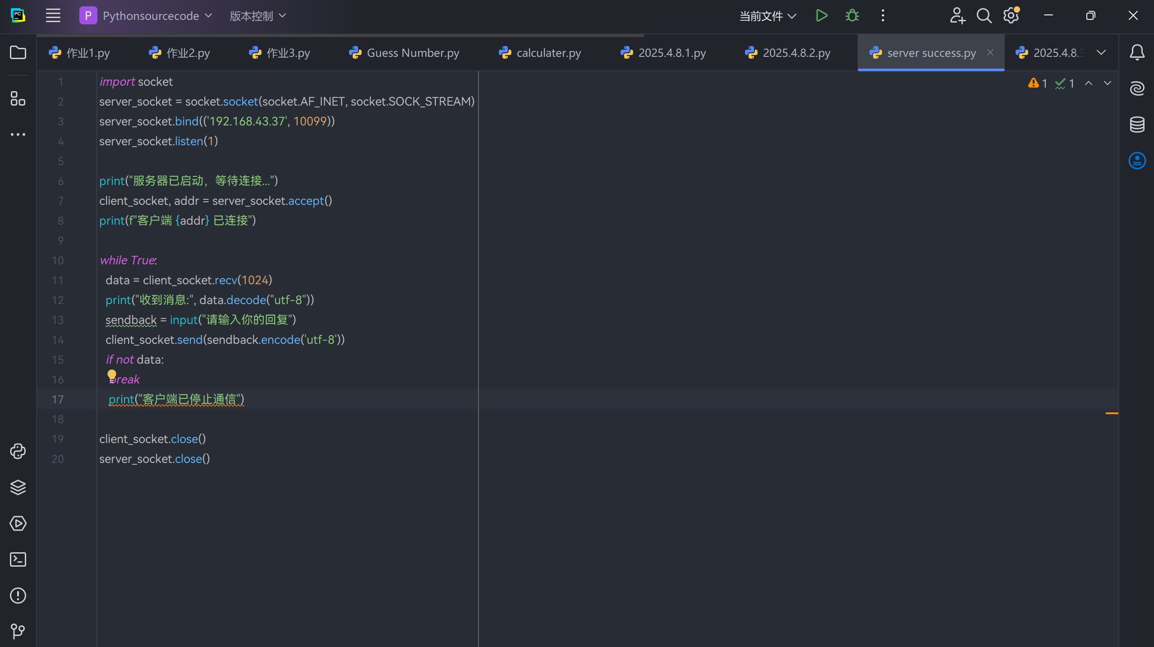This screenshot has height=647, width=1154.
Task: Click the orange warning stripe marker in scrollbar
Action: click(1112, 413)
